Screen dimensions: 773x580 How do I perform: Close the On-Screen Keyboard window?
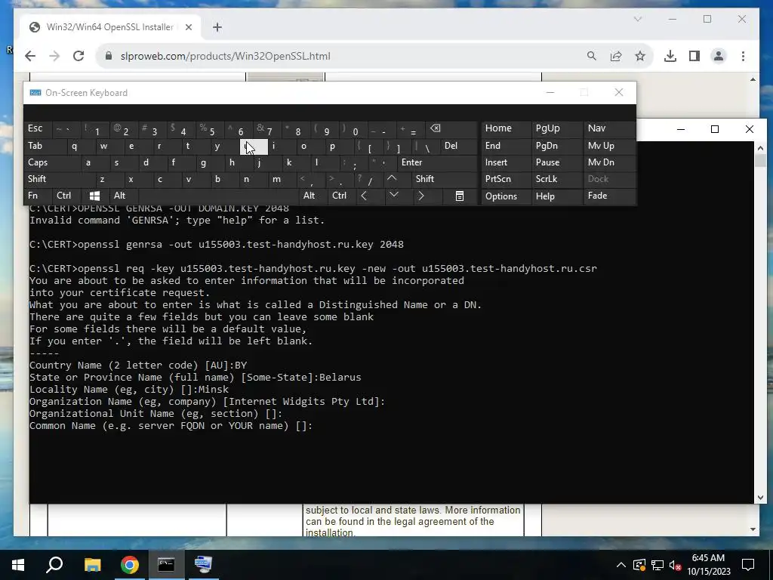pyautogui.click(x=619, y=92)
